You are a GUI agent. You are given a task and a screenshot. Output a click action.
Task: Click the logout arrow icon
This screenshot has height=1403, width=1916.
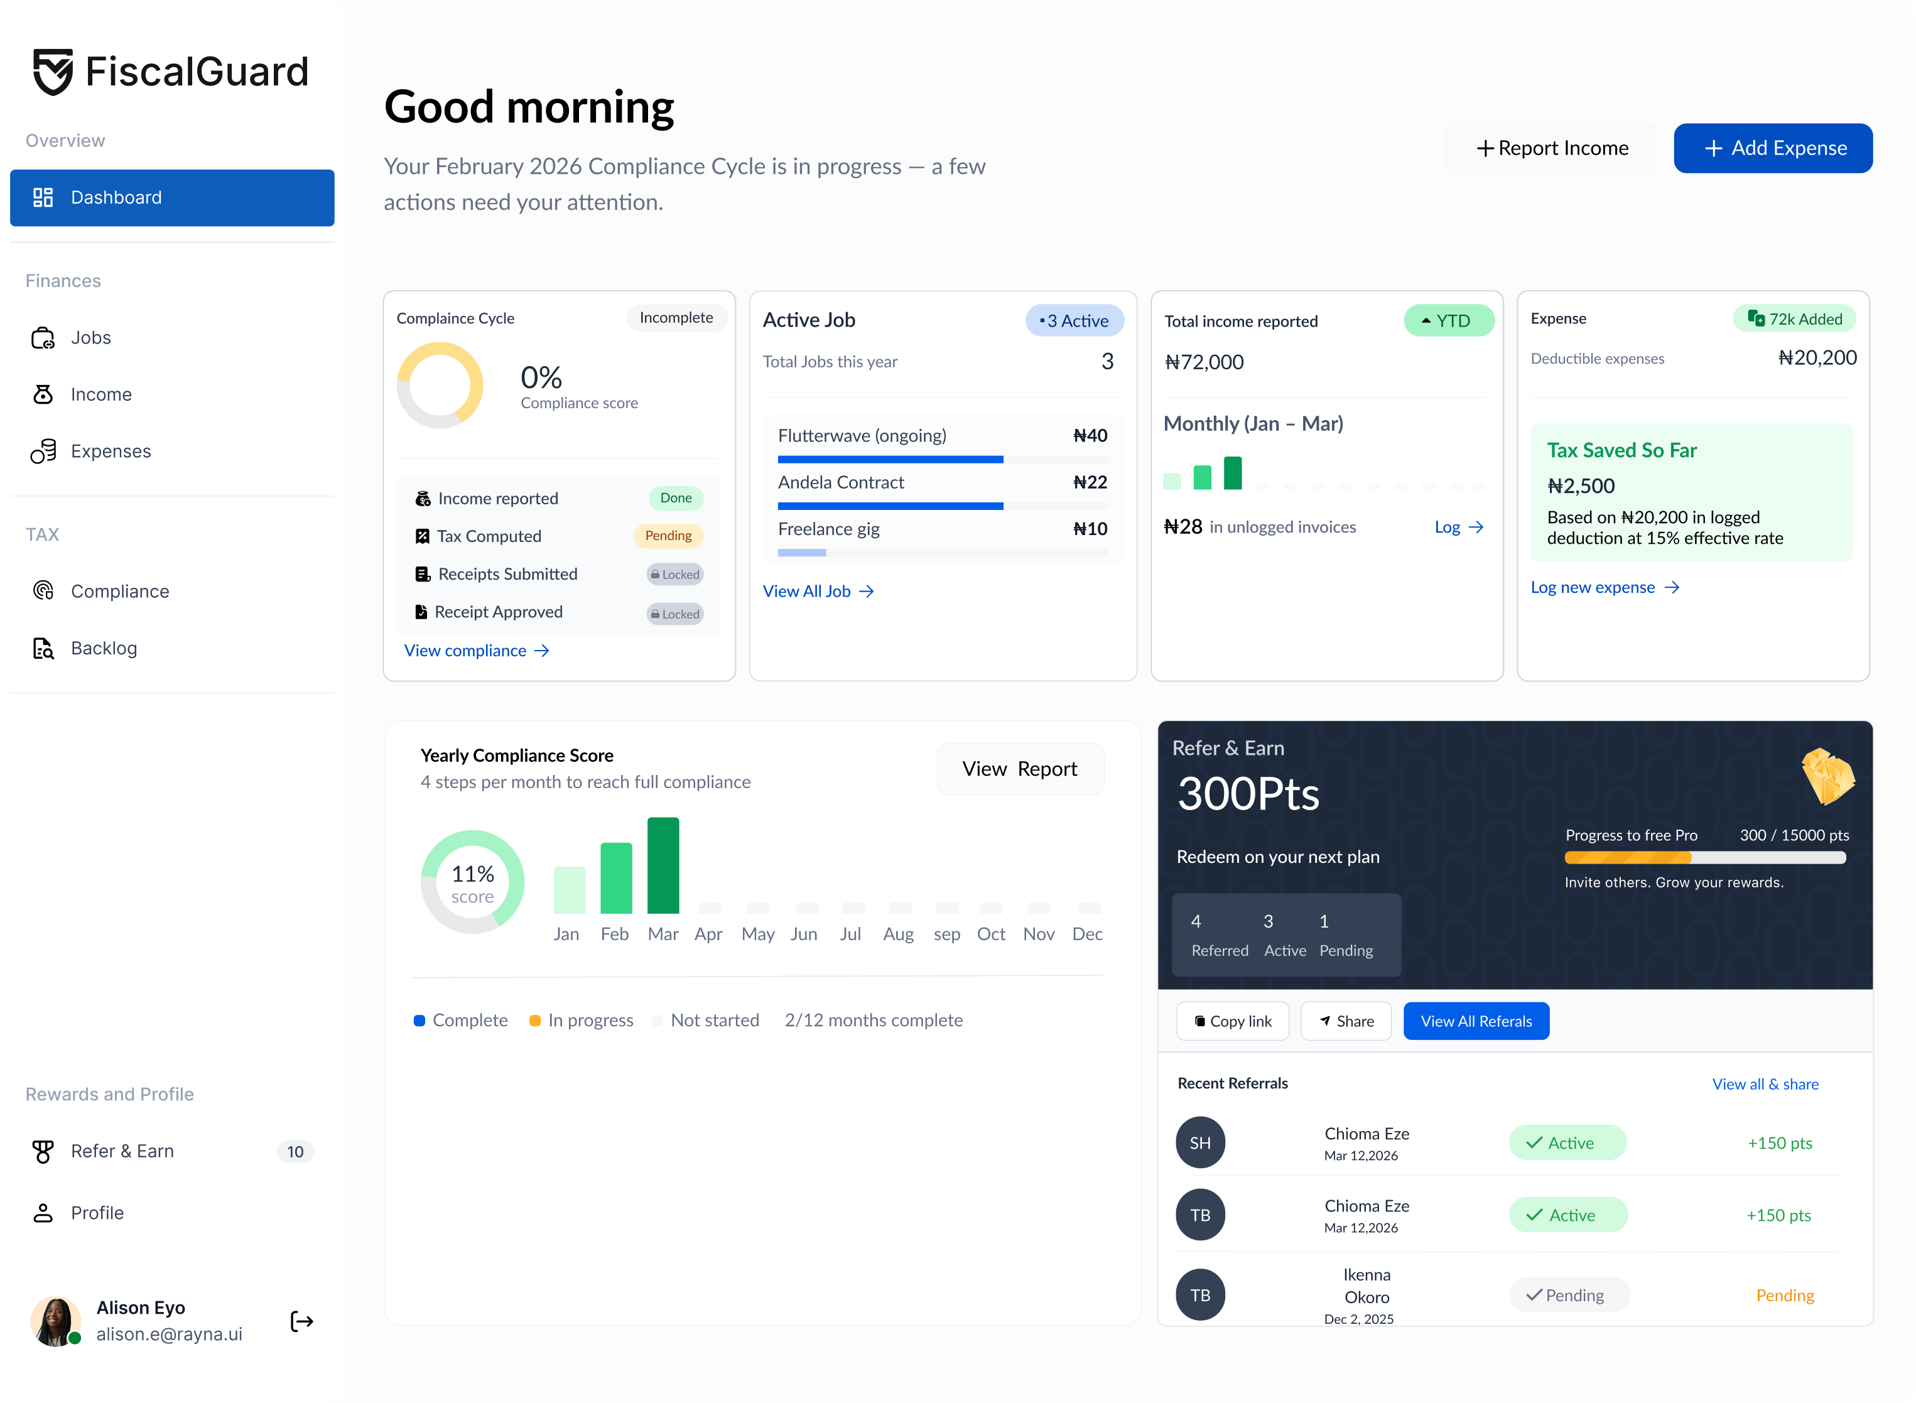coord(301,1321)
